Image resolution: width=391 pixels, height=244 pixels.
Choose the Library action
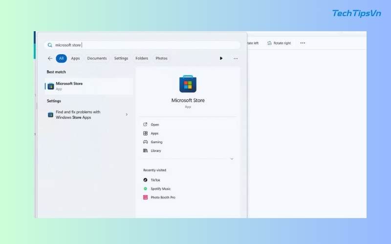156,151
